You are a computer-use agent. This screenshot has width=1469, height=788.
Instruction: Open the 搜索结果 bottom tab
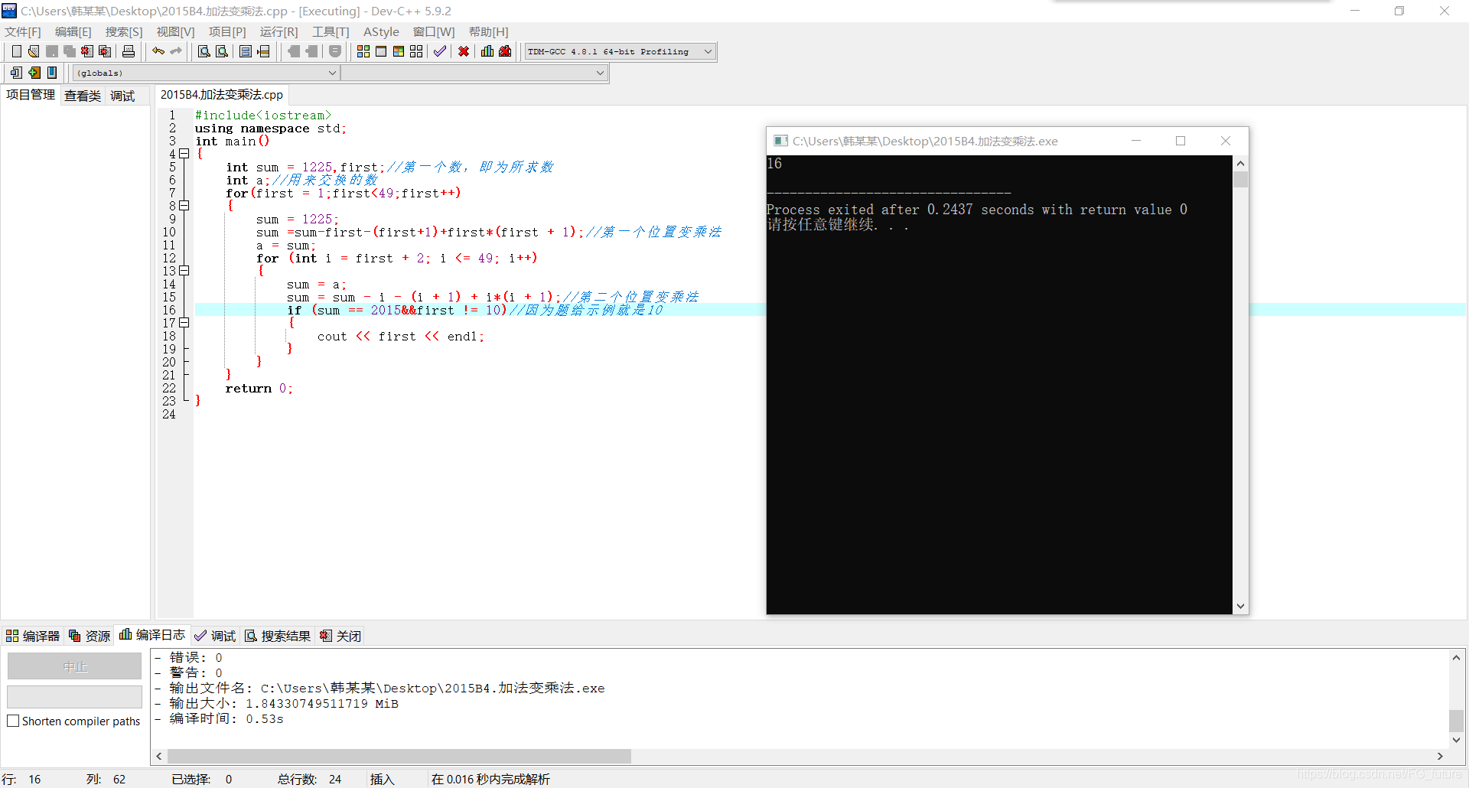(x=278, y=636)
